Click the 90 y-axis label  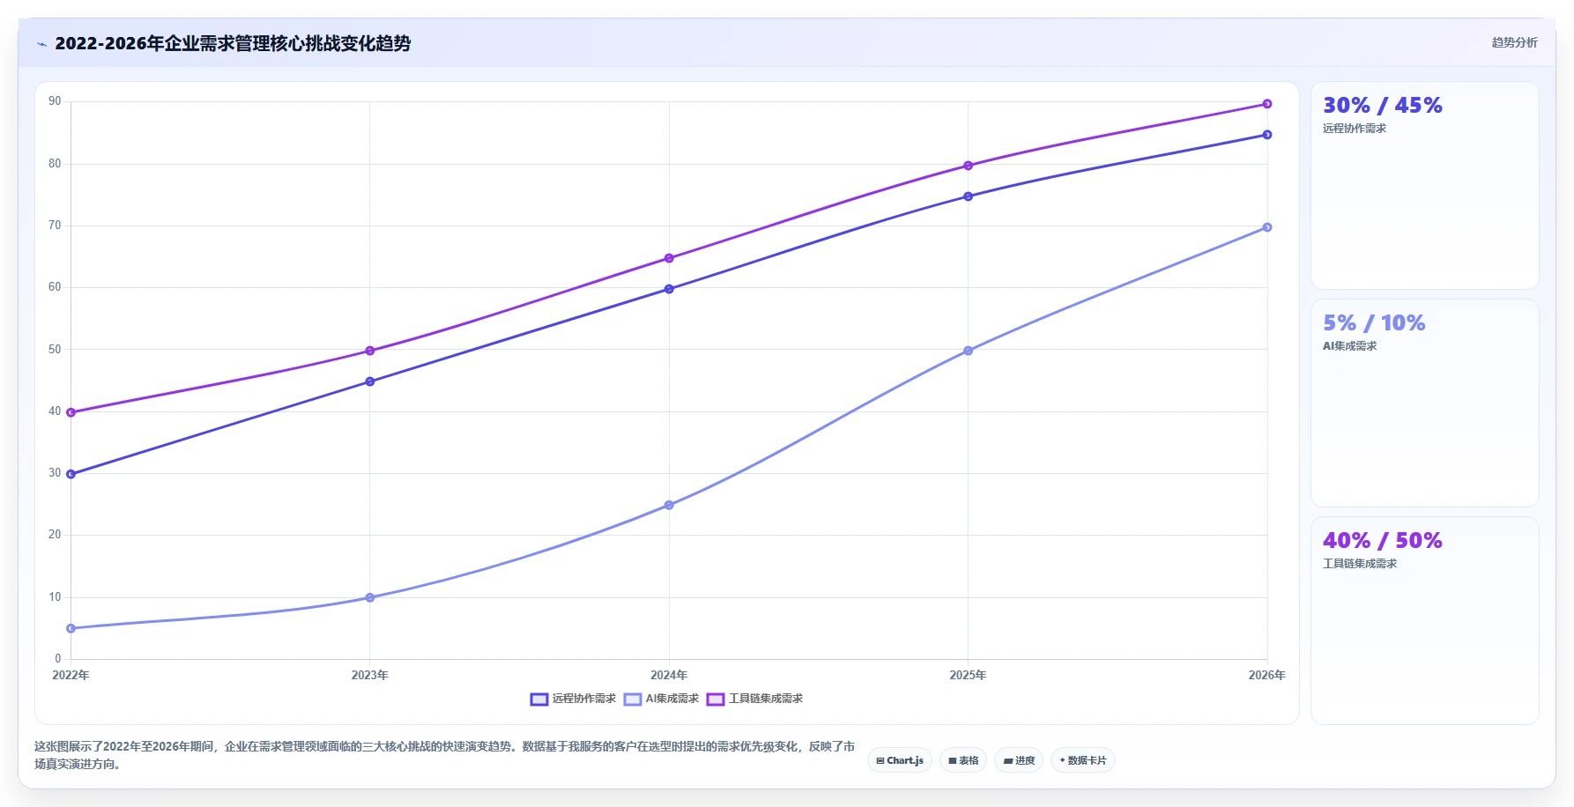point(55,101)
